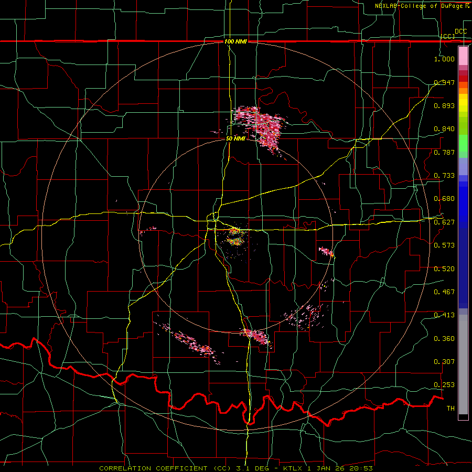Click the pink echo on the southern 50 NMI ring
Image resolution: width=472 pixels, height=472 pixels.
(x=258, y=337)
